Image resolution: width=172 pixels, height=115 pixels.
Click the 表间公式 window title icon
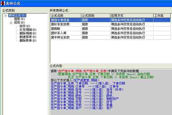(x=3, y=3)
